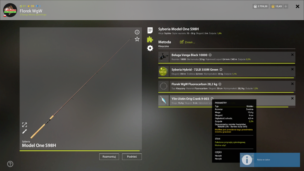Remove the Fluorocarbon 28,2 kg leader

pyautogui.click(x=292, y=84)
